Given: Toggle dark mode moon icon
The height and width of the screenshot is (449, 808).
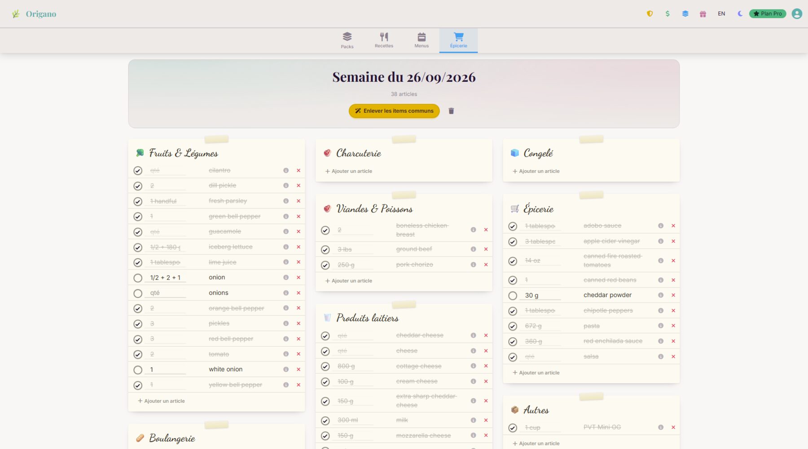Looking at the screenshot, I should [x=740, y=14].
